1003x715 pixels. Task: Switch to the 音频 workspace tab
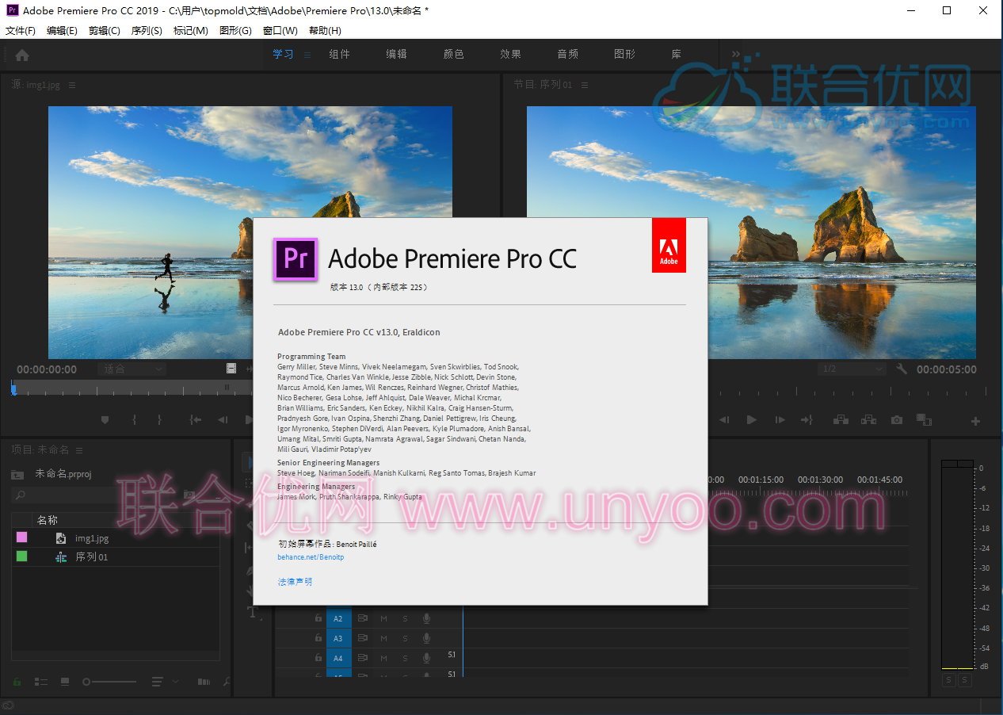(568, 54)
